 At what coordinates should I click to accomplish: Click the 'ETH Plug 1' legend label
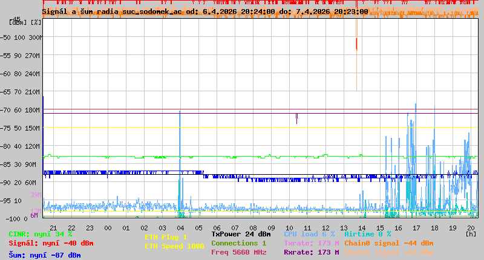pyautogui.click(x=166, y=238)
